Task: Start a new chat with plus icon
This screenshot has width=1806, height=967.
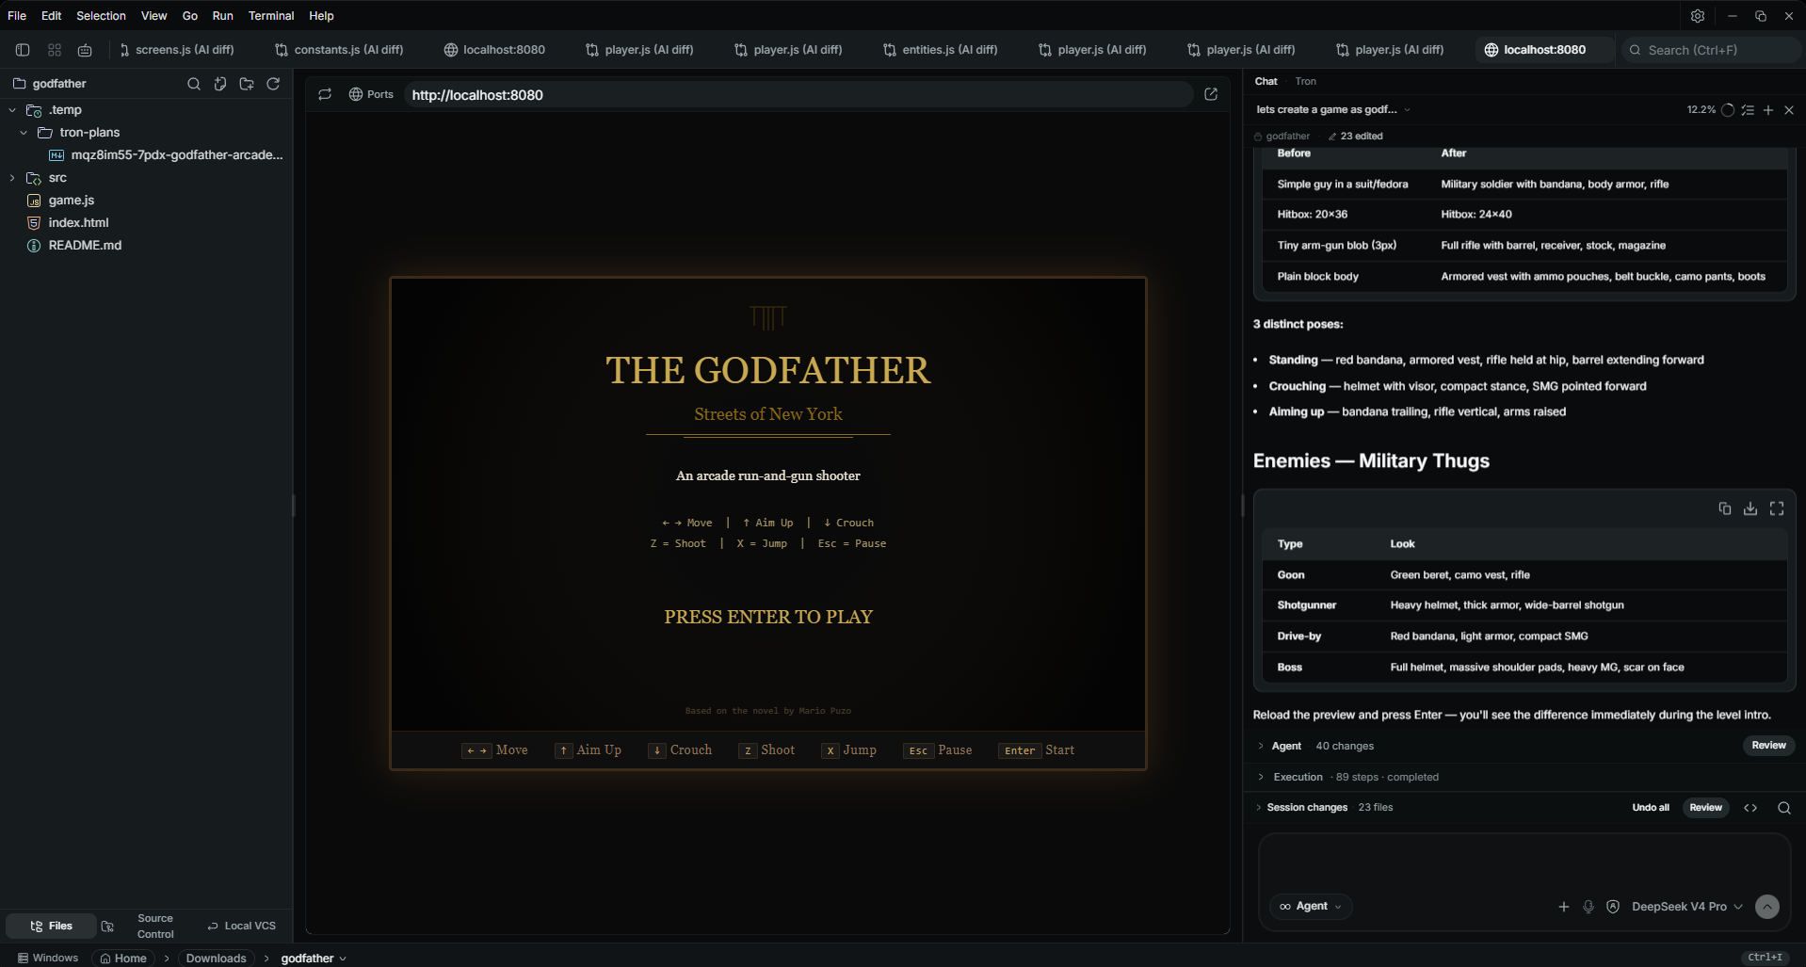Action: [x=1768, y=110]
